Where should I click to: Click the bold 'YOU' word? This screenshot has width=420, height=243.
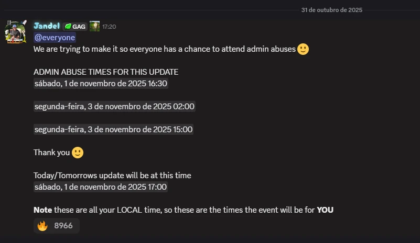[325, 210]
